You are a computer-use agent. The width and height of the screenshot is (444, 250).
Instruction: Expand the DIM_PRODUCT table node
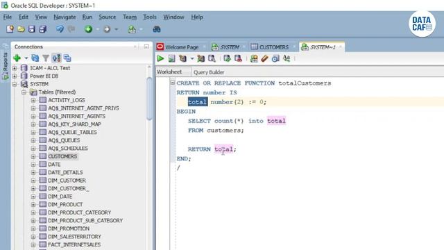pos(33,204)
